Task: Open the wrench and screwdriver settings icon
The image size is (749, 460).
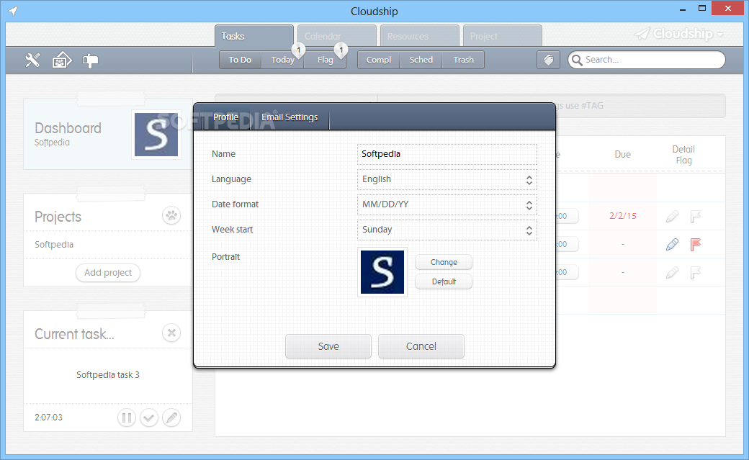Action: [32, 60]
